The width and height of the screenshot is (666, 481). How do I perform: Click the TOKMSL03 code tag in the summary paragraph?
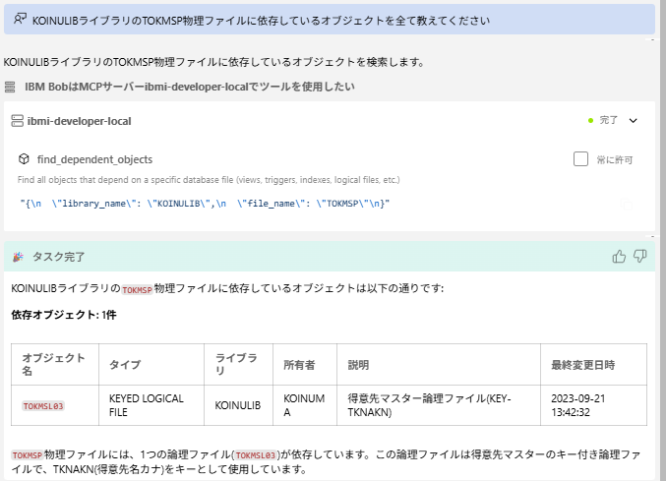(x=255, y=455)
